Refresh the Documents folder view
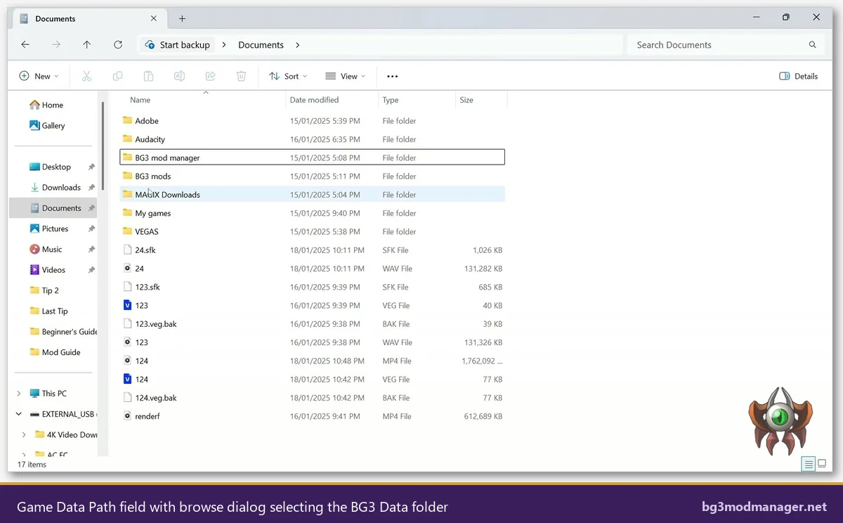843x523 pixels. pos(118,44)
